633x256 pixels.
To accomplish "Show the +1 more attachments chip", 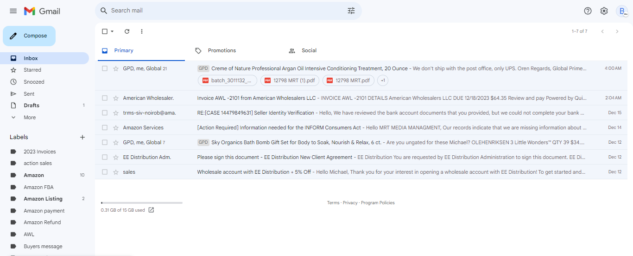I will pyautogui.click(x=382, y=80).
